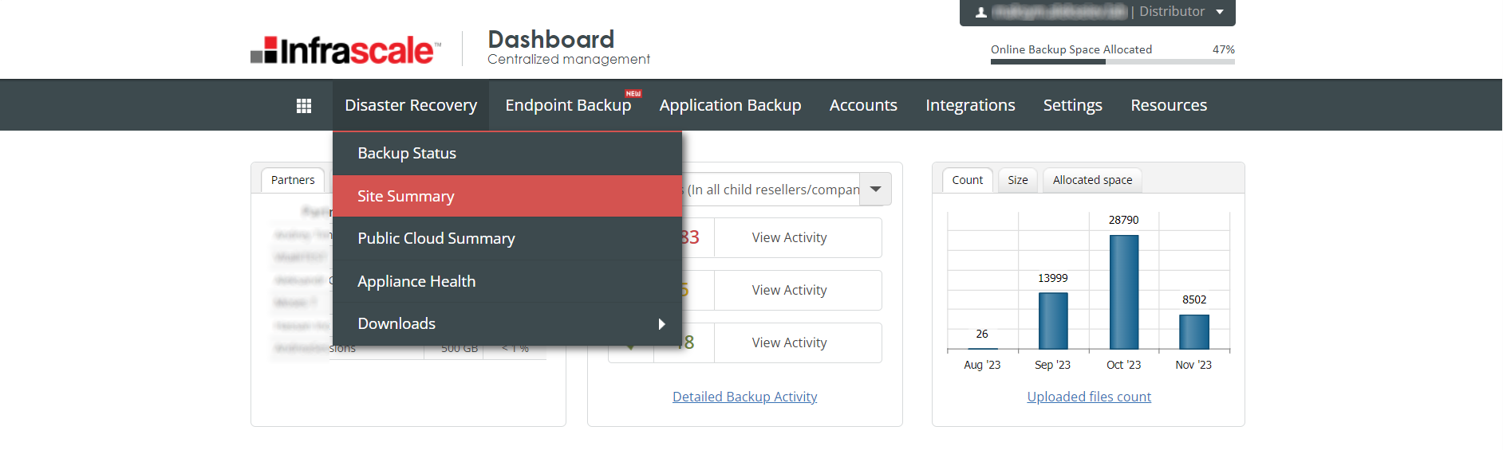Click View Activity next to 33
Image resolution: width=1503 pixels, height=450 pixels.
click(789, 237)
